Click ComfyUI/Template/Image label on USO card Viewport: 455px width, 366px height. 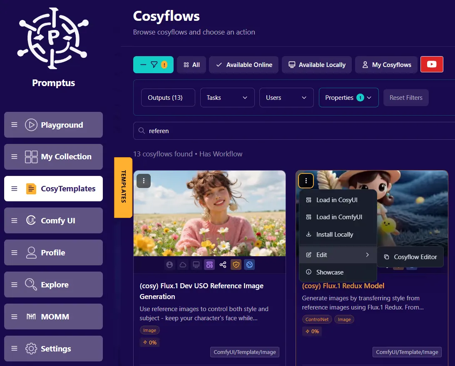pos(245,352)
